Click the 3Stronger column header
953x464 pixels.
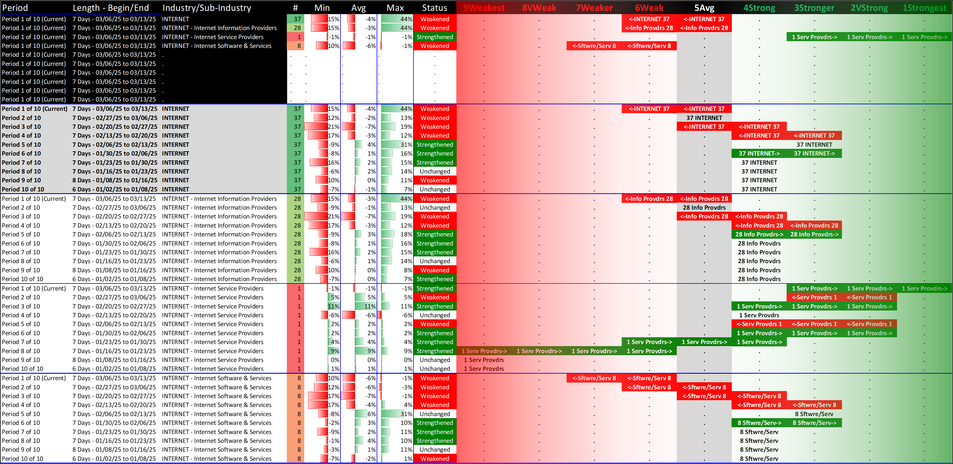pos(814,8)
